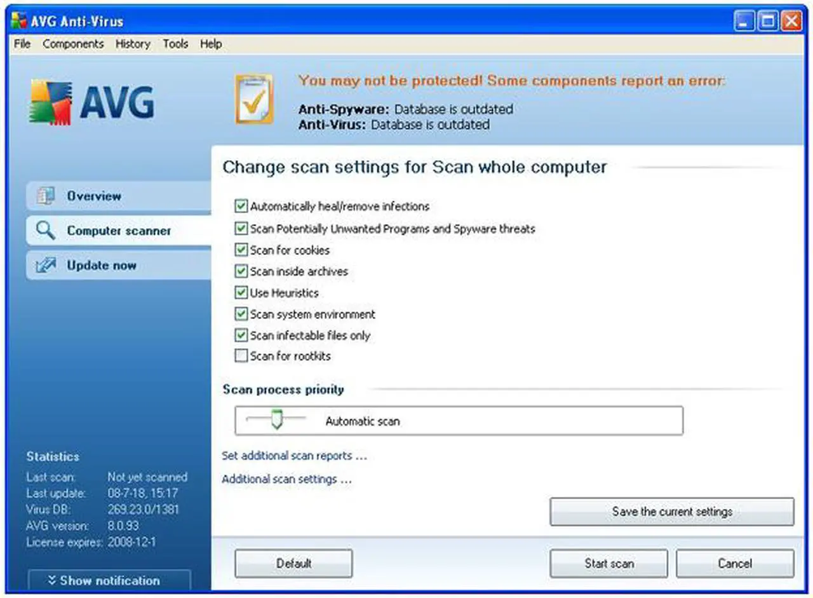Open the File menu

22,44
